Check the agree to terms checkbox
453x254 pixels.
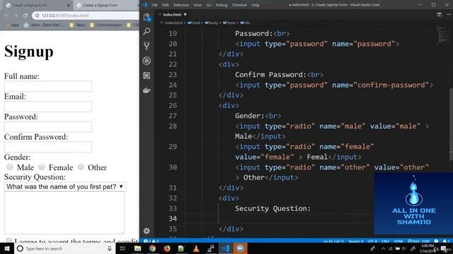pyautogui.click(x=9, y=240)
